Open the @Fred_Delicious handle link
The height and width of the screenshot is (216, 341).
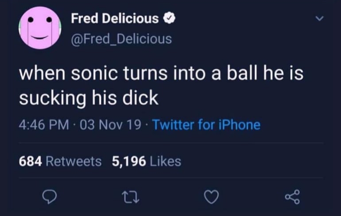point(121,39)
